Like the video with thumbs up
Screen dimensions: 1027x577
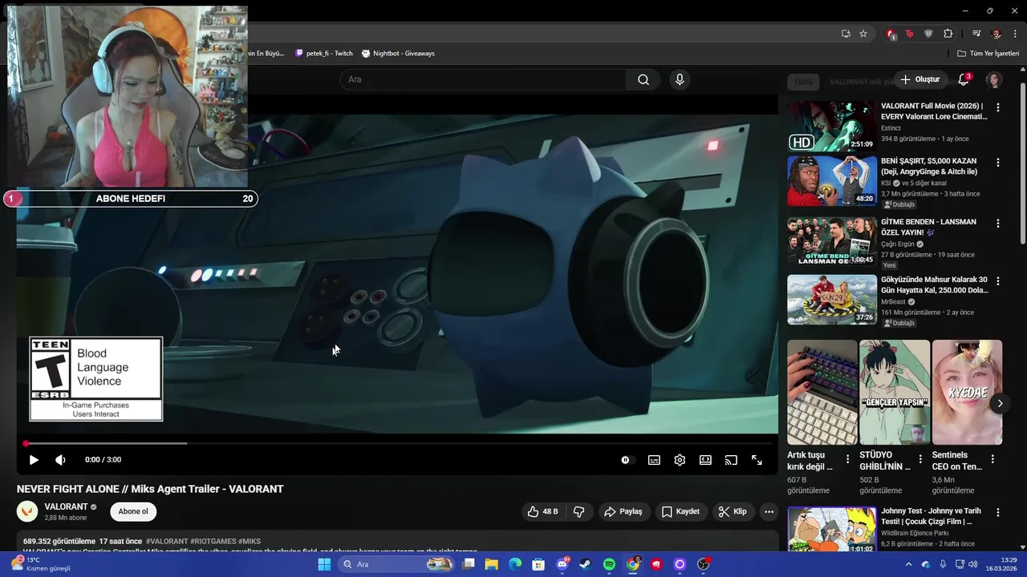tap(542, 511)
